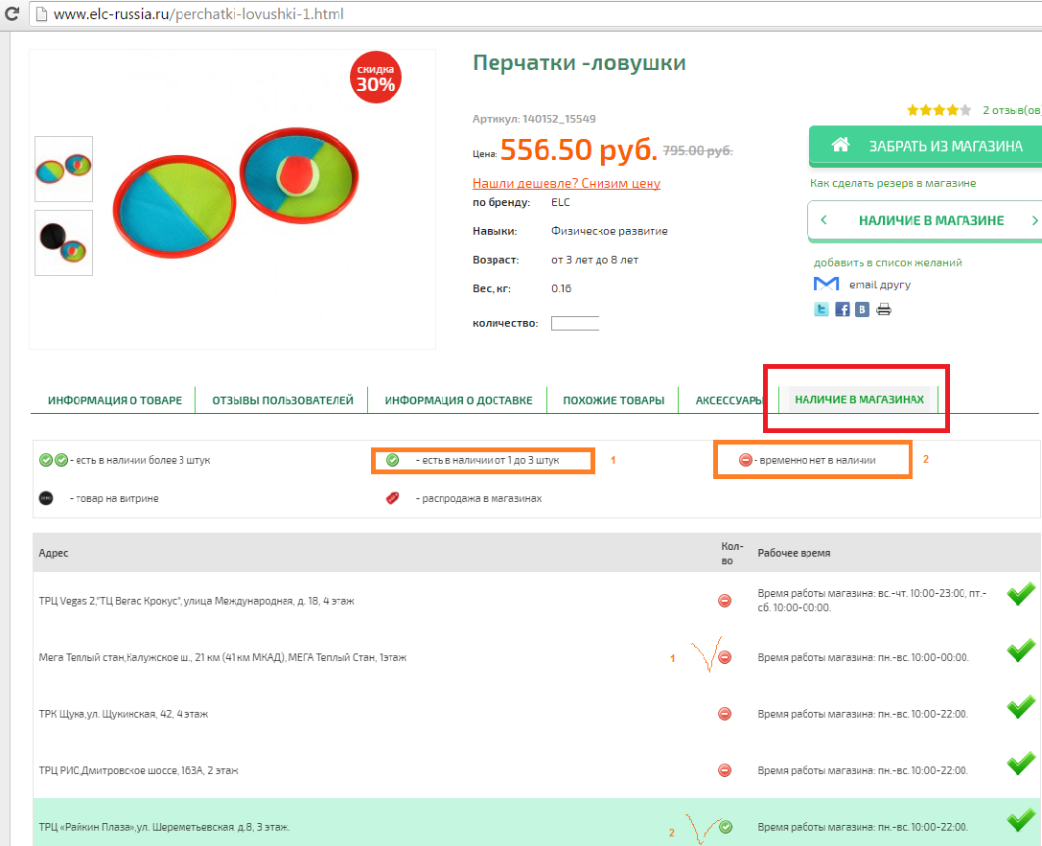1042x846 pixels.
Task: Click the red sale tag legend icon
Action: pos(393,498)
